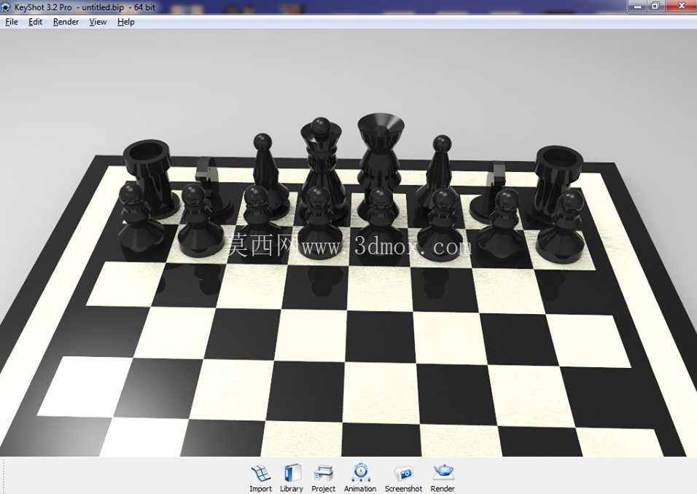Open the Edit menu

click(36, 22)
